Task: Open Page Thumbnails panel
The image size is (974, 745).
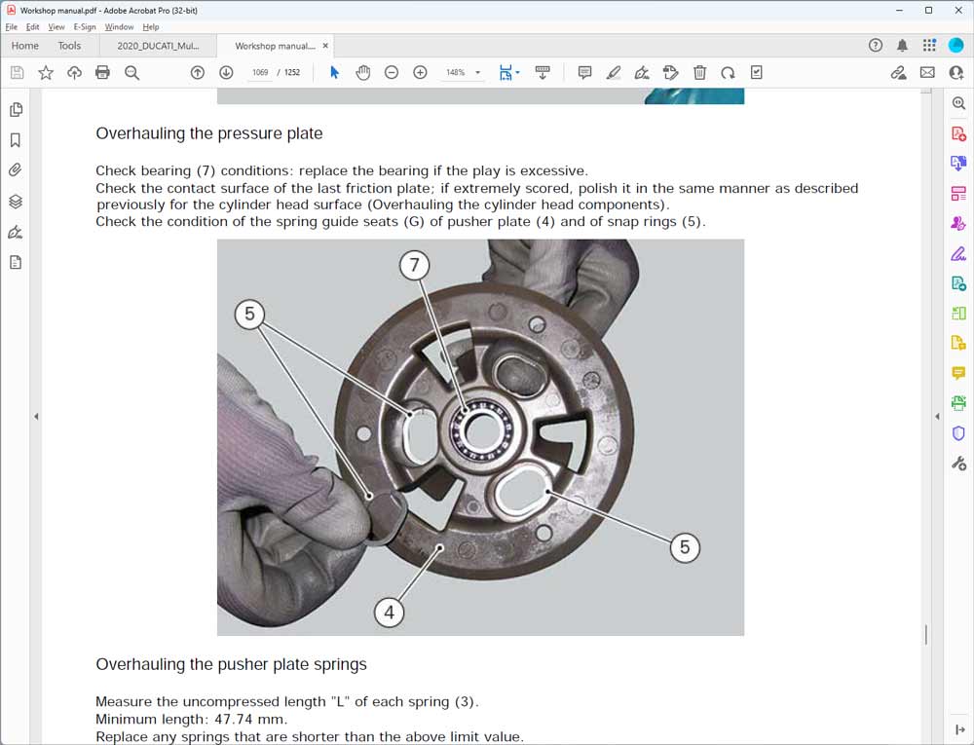Action: click(16, 110)
